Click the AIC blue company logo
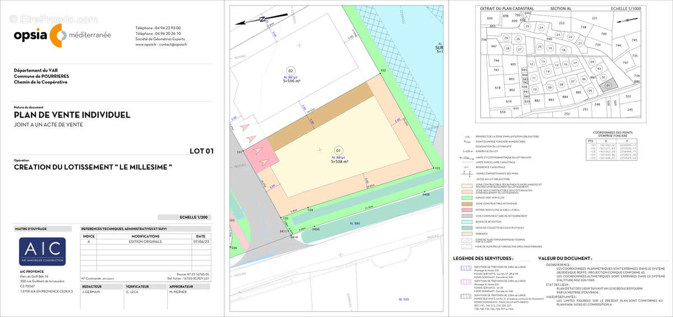Image resolution: width=673 pixels, height=317 pixels. coord(42,251)
